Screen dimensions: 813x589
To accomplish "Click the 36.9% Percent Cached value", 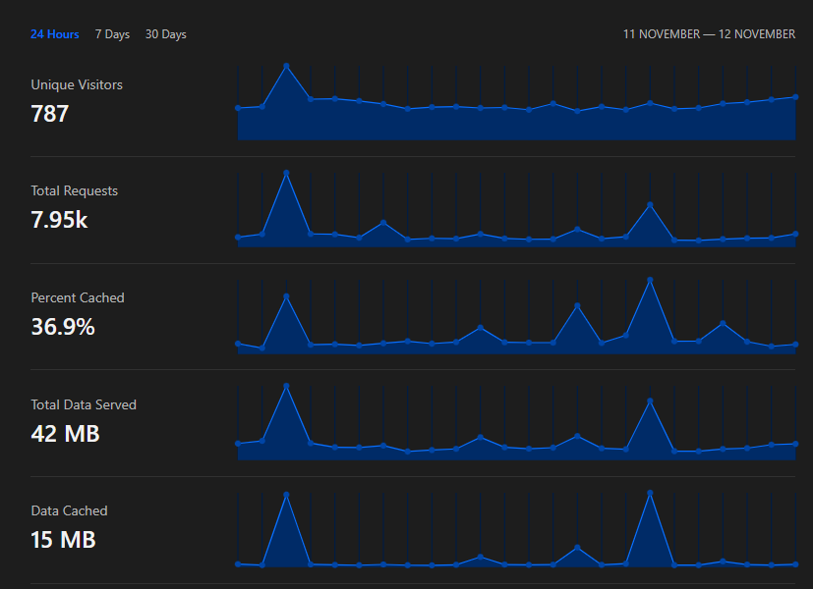I will pos(63,327).
